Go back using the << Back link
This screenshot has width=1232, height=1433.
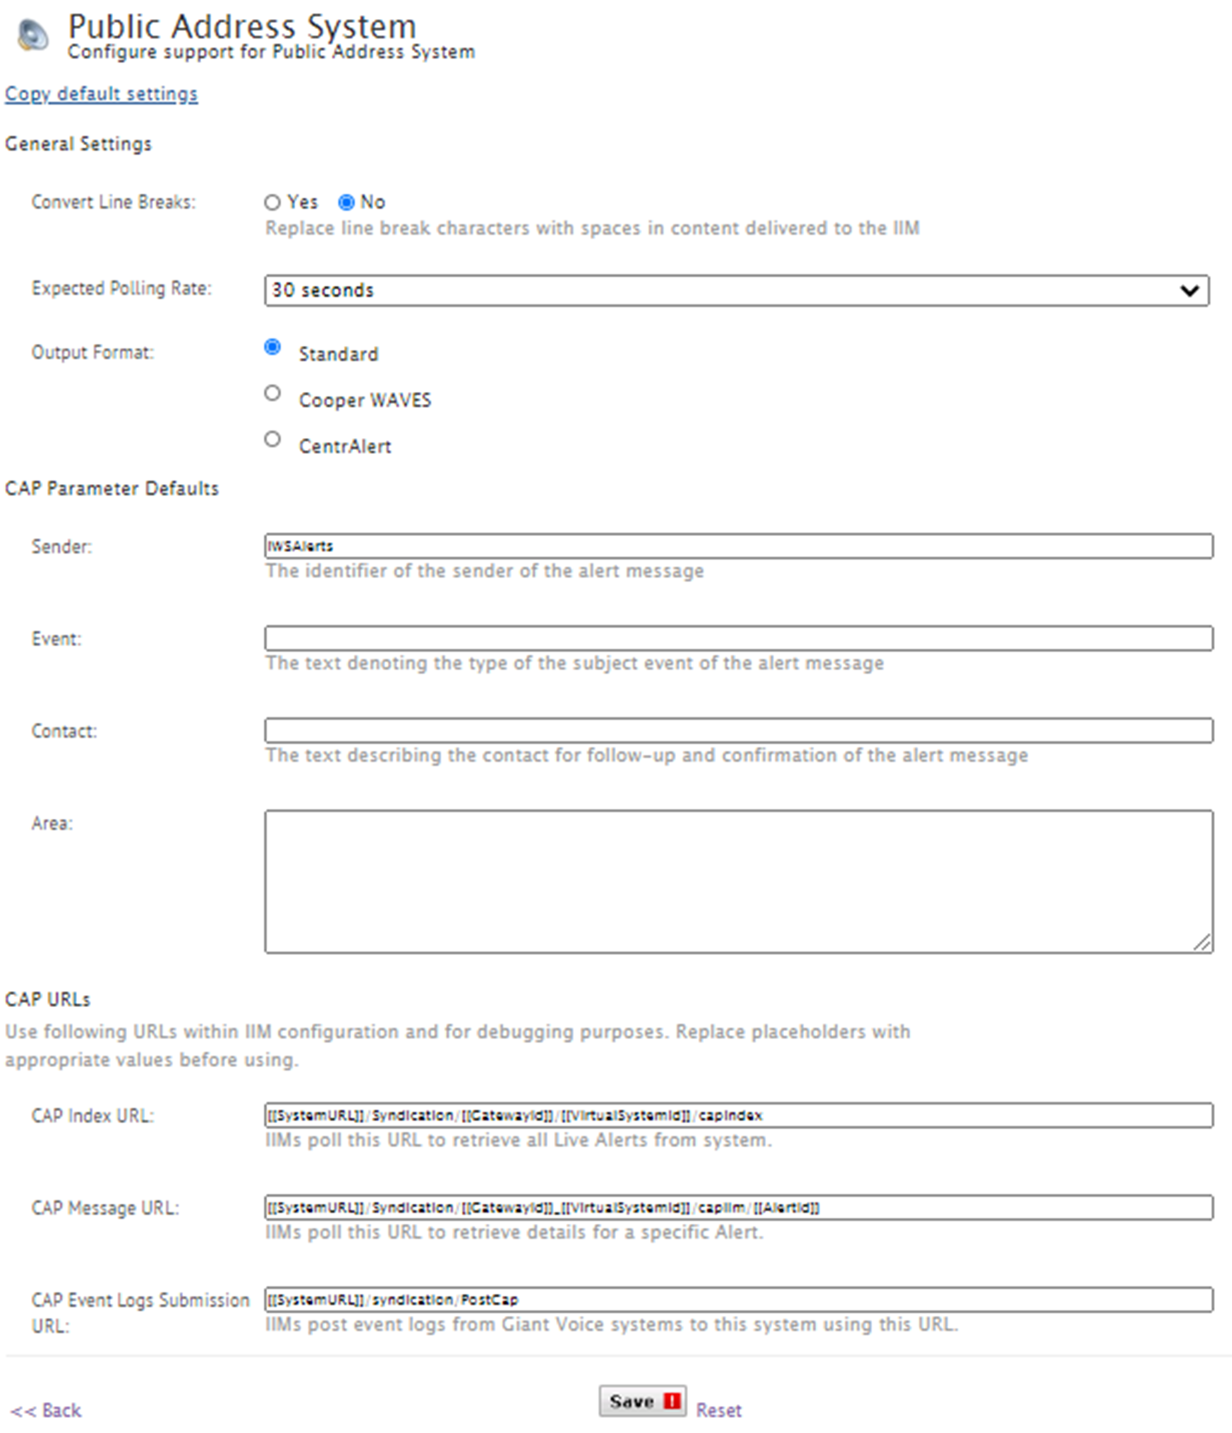point(46,1410)
